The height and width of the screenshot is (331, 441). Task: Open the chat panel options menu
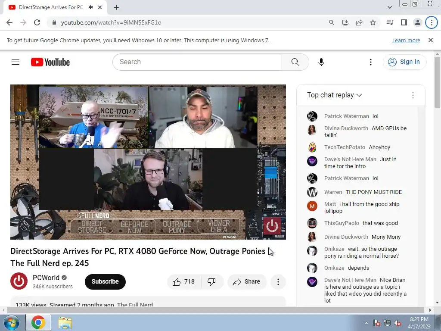(413, 95)
